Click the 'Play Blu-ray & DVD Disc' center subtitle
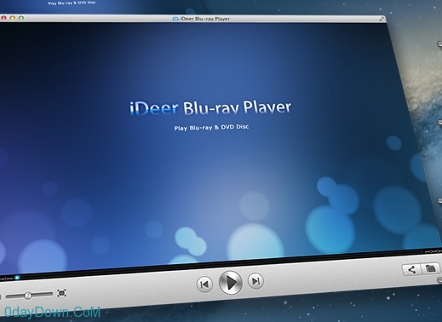Viewport: 442px width, 322px height. click(211, 127)
